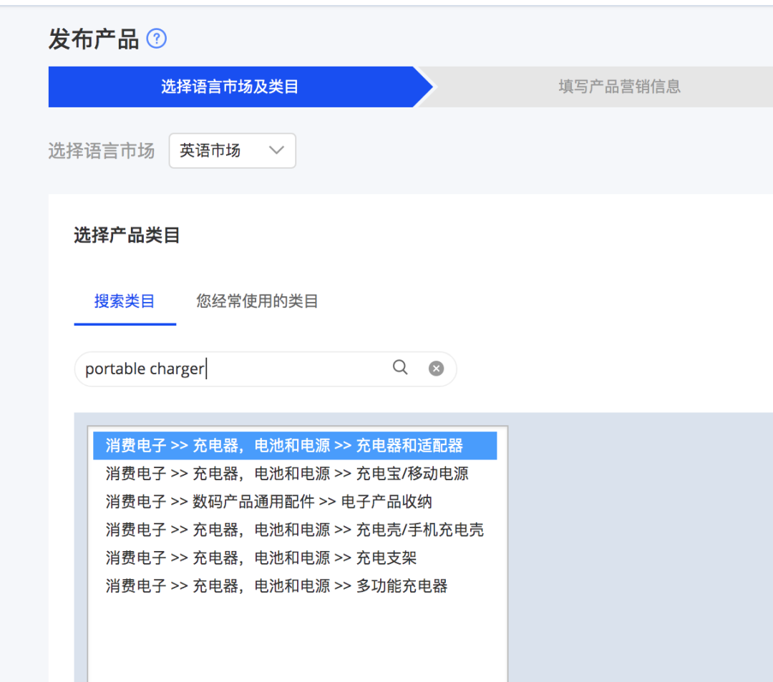Select the 搜索类目 tab
Image resolution: width=773 pixels, height=682 pixels.
coord(125,301)
